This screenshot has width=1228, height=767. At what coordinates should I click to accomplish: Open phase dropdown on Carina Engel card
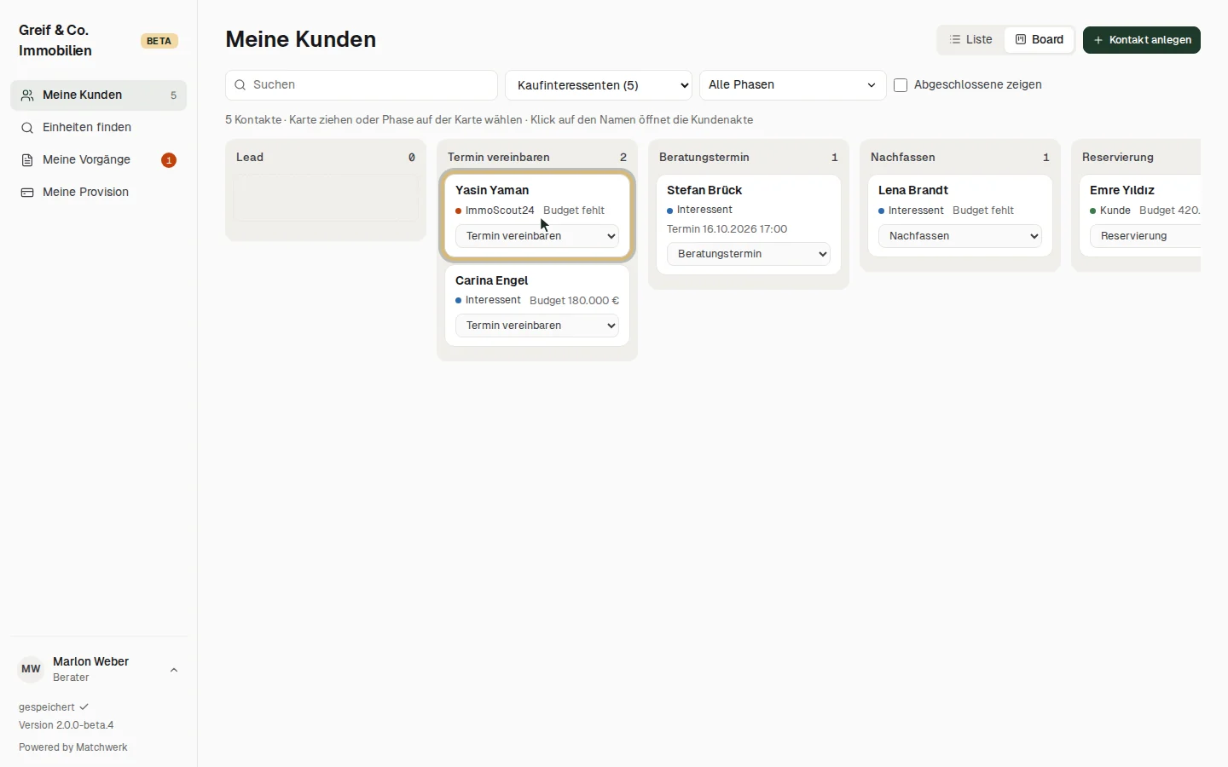537,326
